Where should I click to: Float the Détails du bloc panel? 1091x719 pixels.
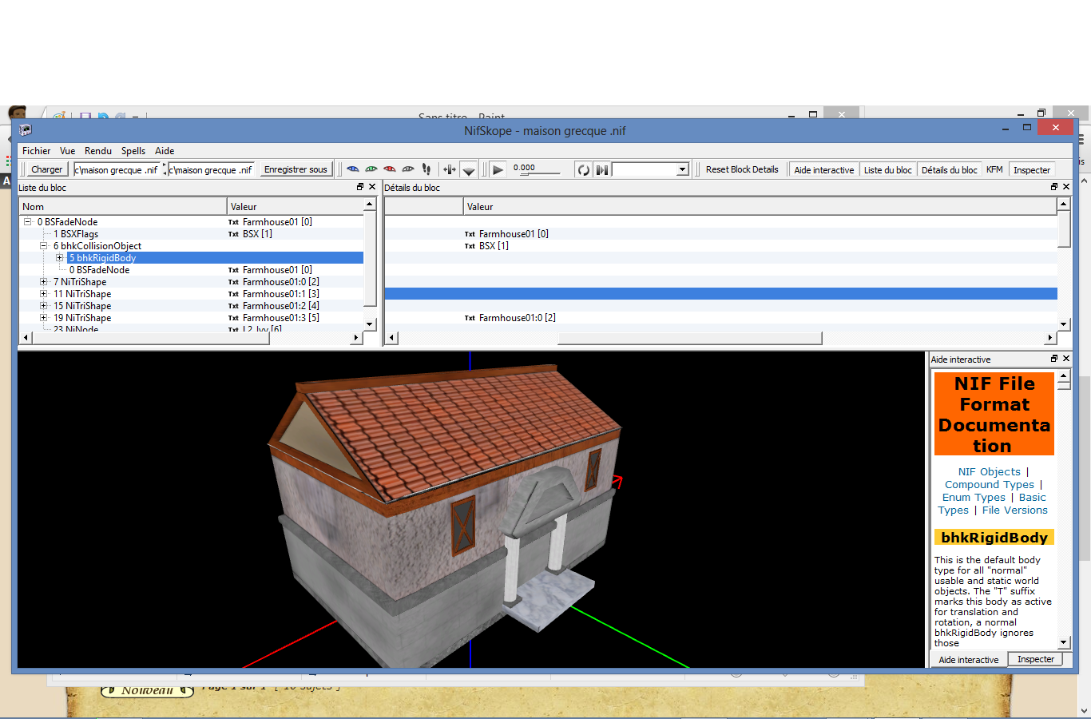1054,187
